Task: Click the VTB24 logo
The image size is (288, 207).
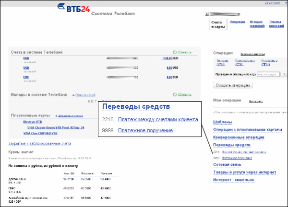Action: [74, 8]
